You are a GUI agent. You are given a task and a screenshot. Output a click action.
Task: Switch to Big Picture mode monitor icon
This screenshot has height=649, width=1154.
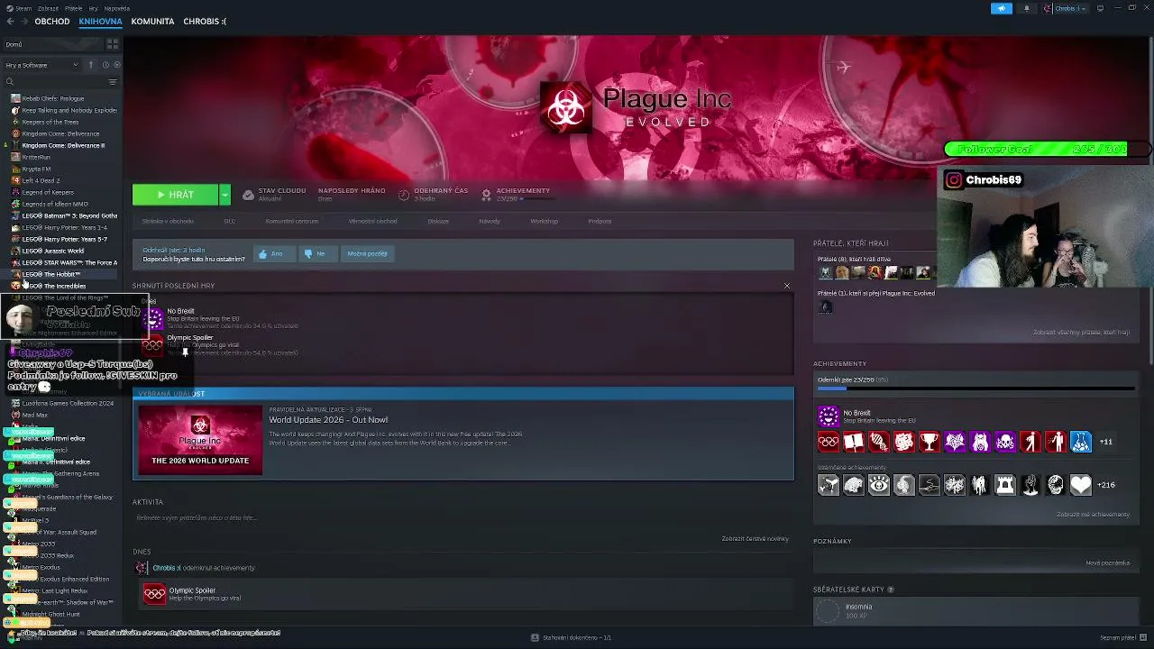1100,8
